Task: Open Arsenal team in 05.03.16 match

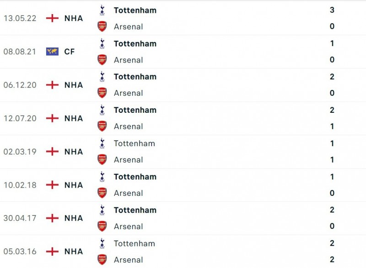Action: coord(128,260)
